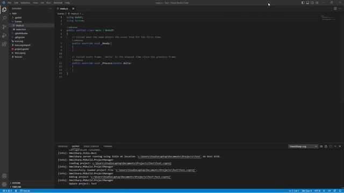Select main.cs in the file tree

click(x=31, y=25)
